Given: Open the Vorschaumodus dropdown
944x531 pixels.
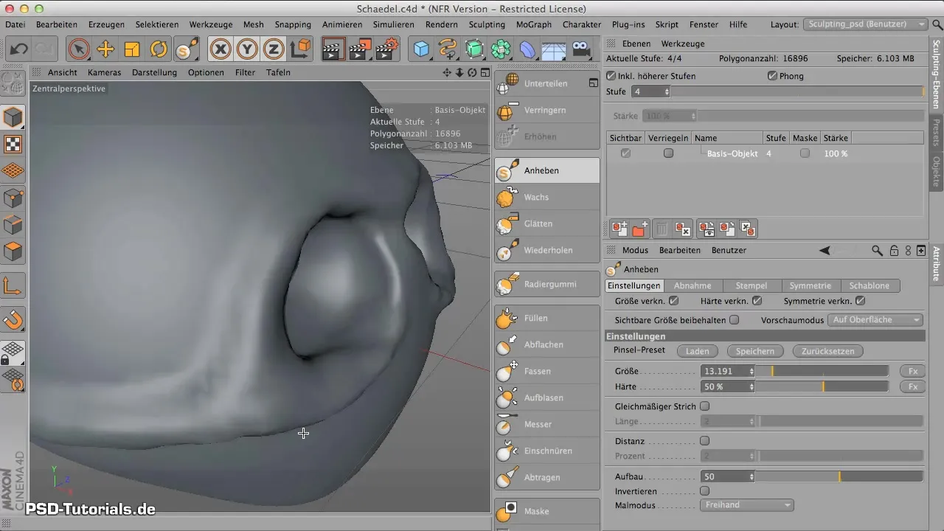Looking at the screenshot, I should tap(875, 320).
